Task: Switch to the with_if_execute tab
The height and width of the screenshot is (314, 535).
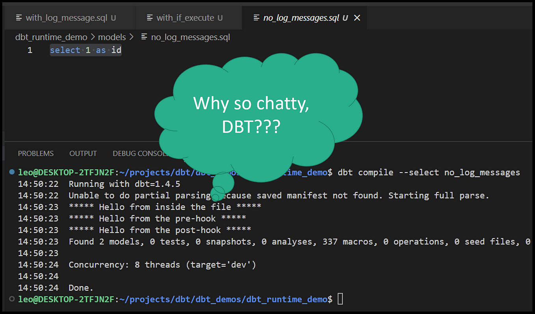Action: pyautogui.click(x=189, y=18)
